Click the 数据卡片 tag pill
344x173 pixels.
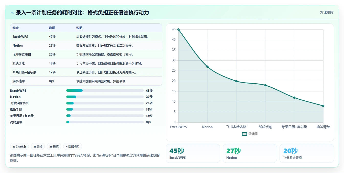(73, 147)
